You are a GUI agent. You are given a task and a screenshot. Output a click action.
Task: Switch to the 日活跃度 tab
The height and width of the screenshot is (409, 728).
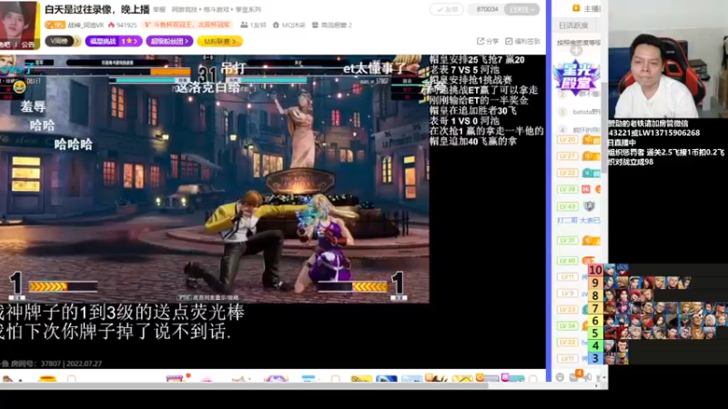(573, 25)
